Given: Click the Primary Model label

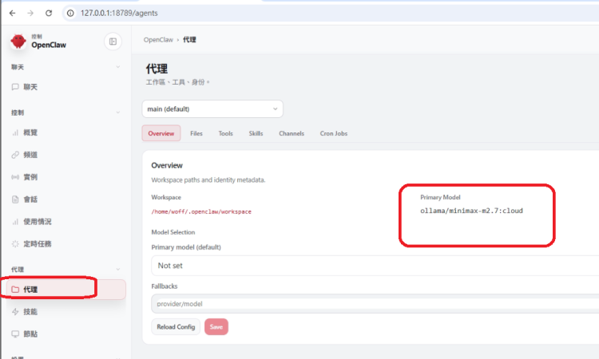Looking at the screenshot, I should (x=440, y=197).
